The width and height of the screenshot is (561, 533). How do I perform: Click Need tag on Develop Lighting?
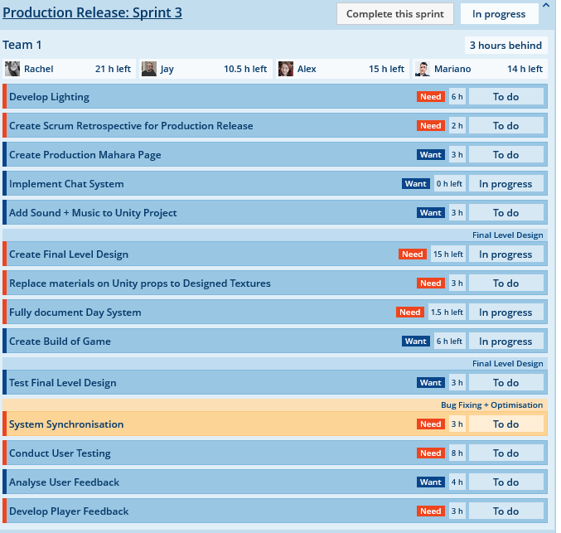click(430, 97)
